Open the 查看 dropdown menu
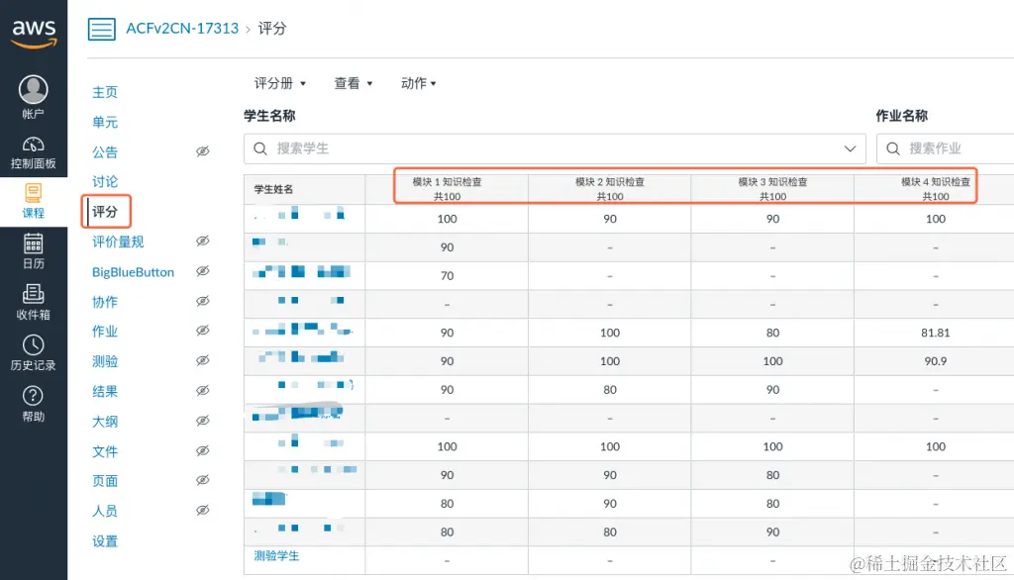Viewport: 1014px width, 580px height. 354,83
